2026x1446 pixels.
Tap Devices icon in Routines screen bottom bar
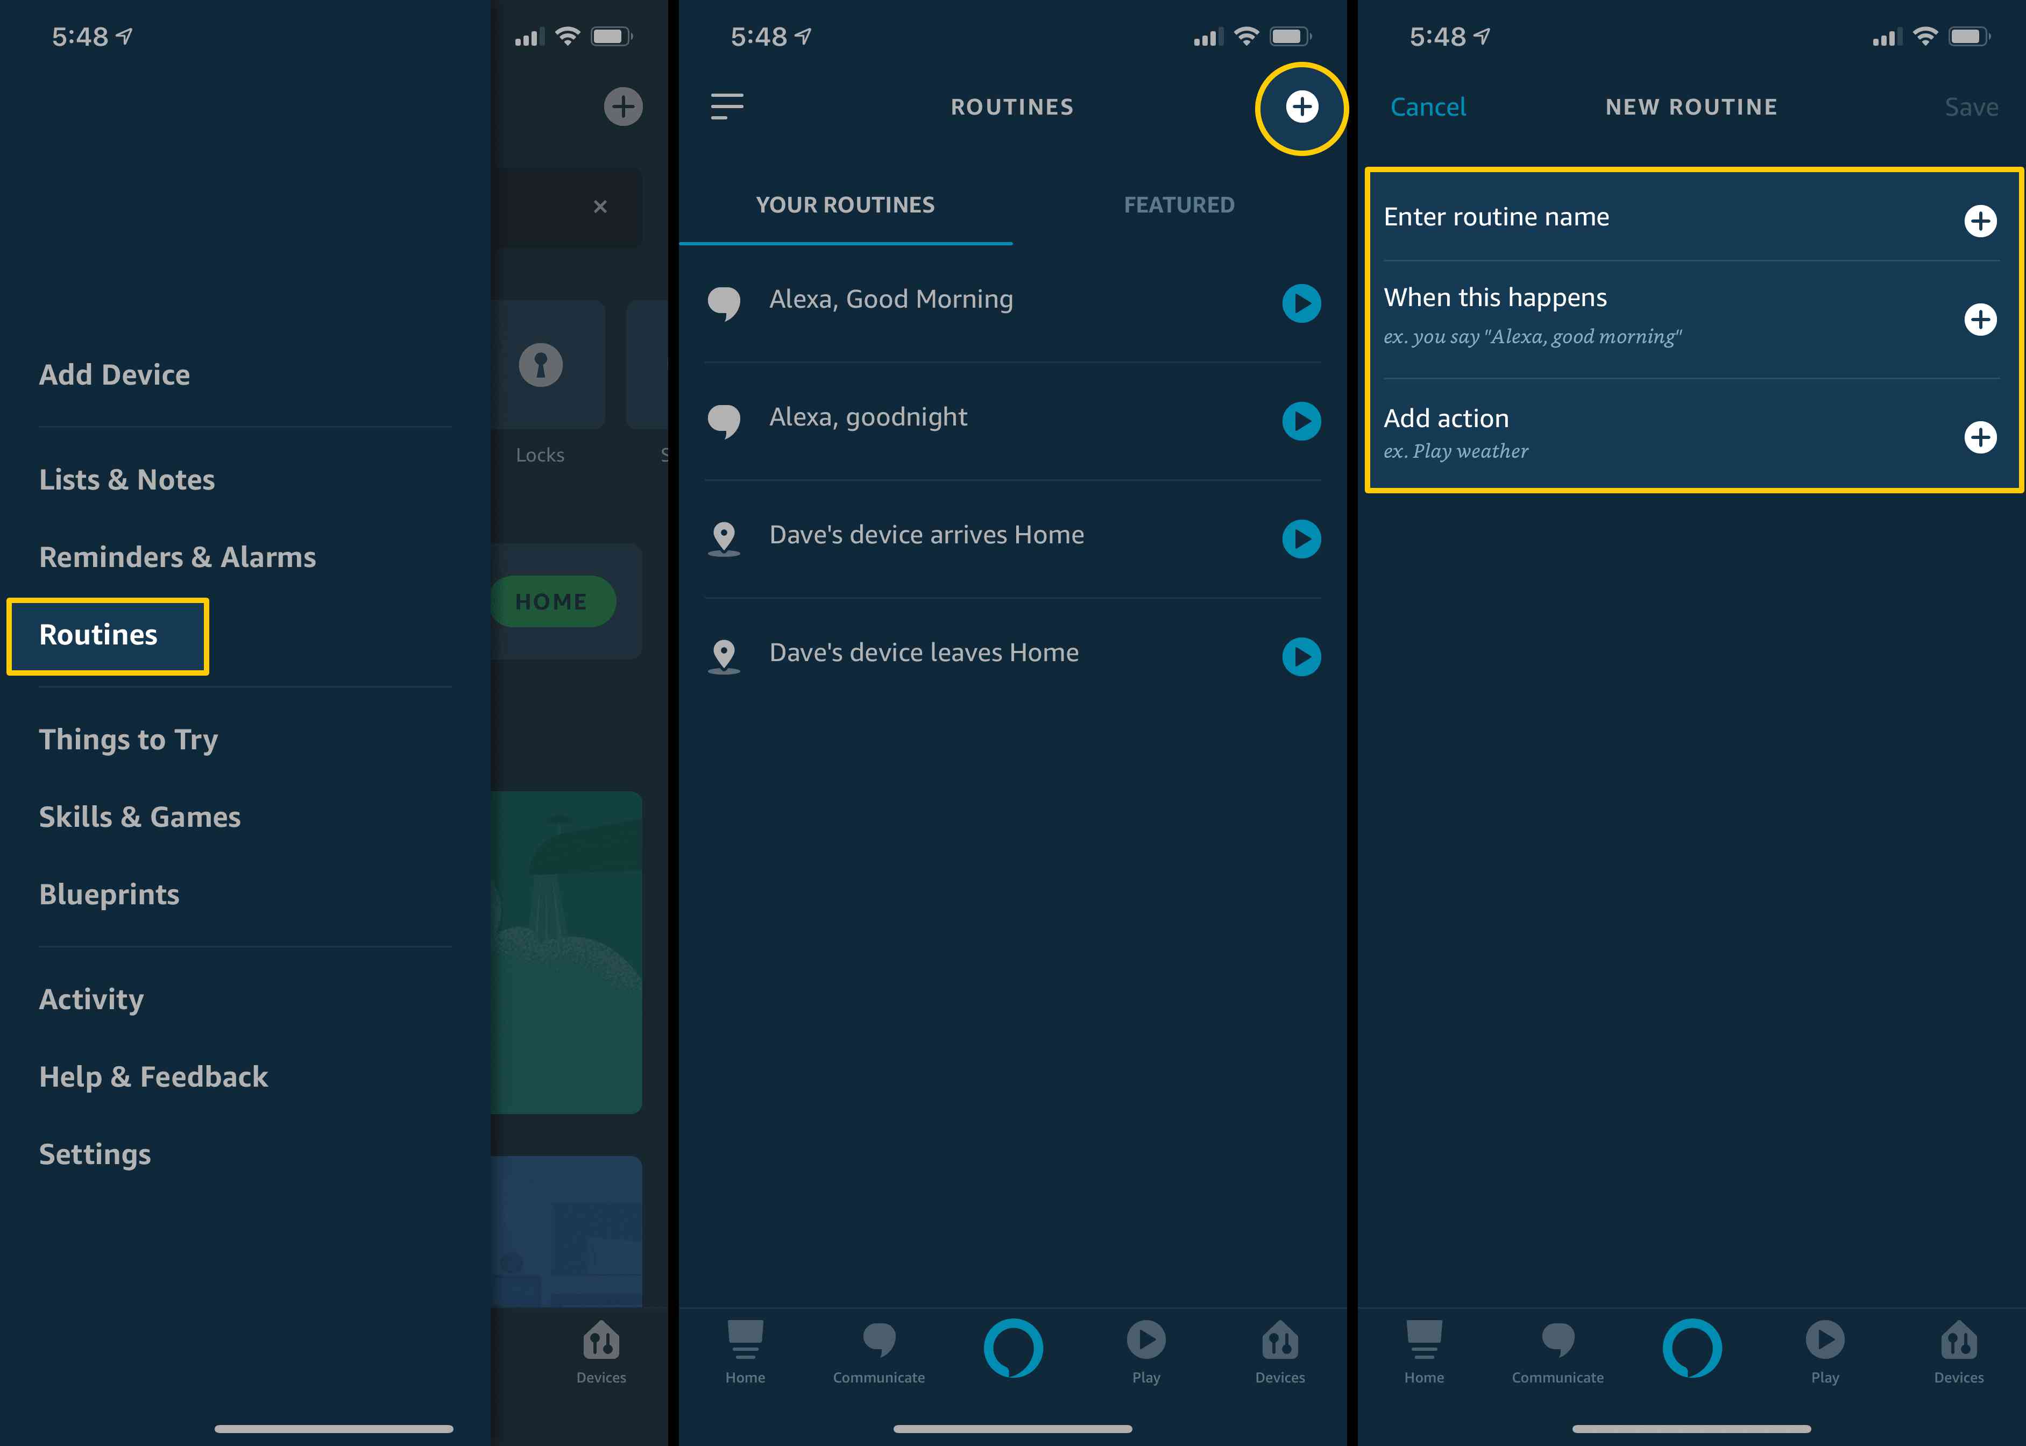click(1280, 1352)
